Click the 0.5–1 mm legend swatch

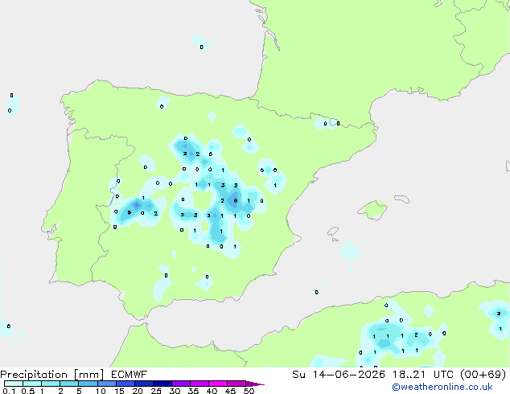pos(32,384)
